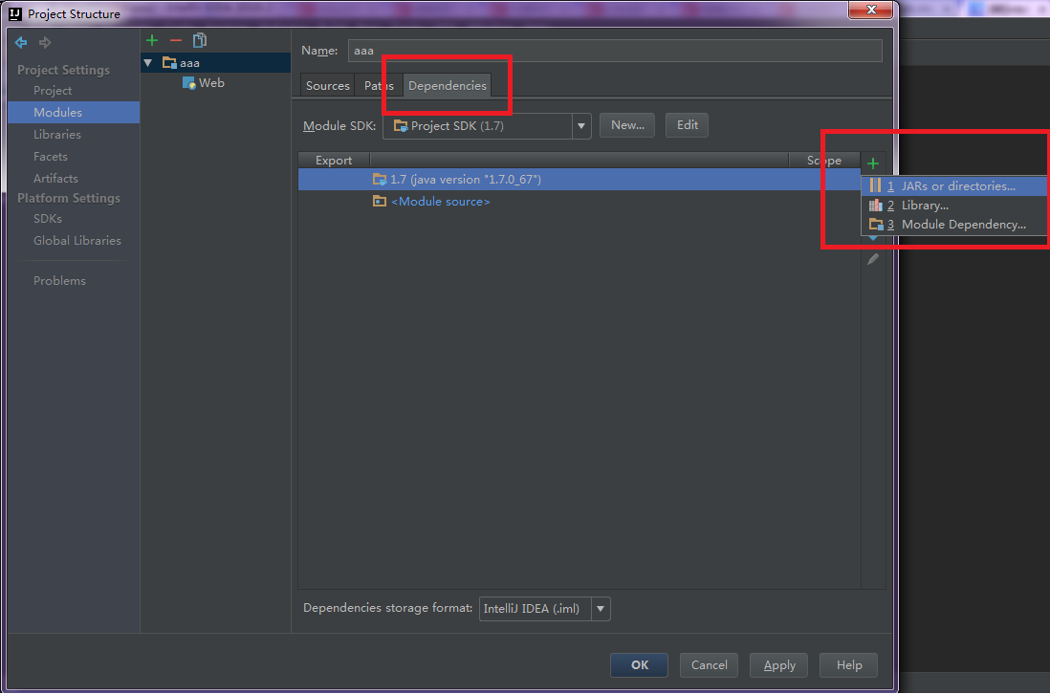Click the copy module icon
Screen dimensions: 1050x694
(x=199, y=40)
